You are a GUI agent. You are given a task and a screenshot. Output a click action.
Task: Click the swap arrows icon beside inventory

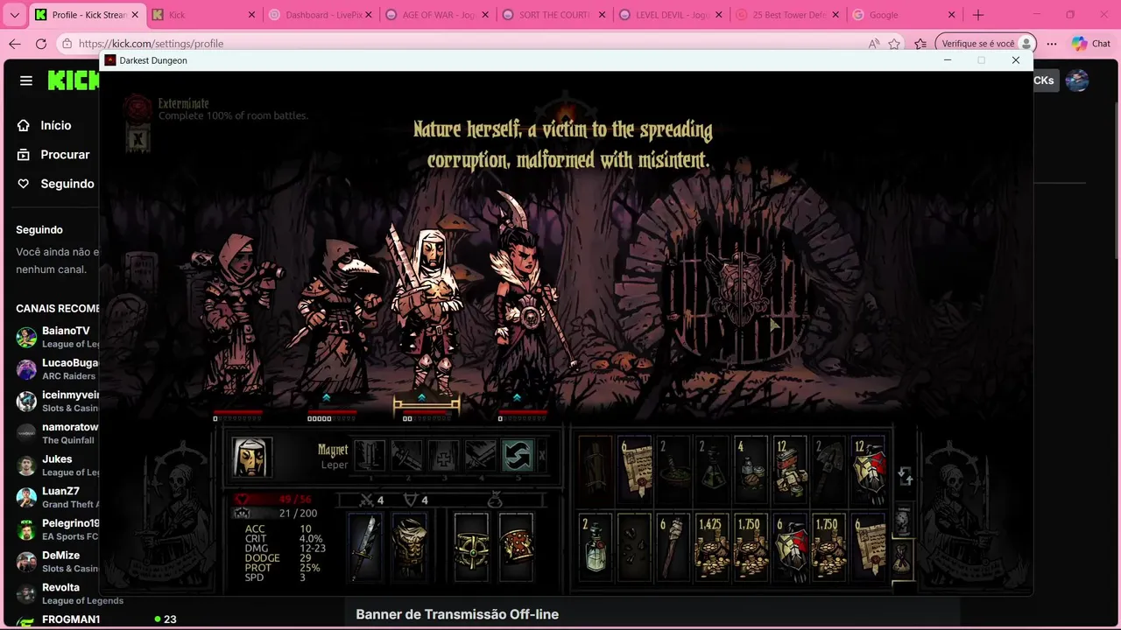pos(906,476)
